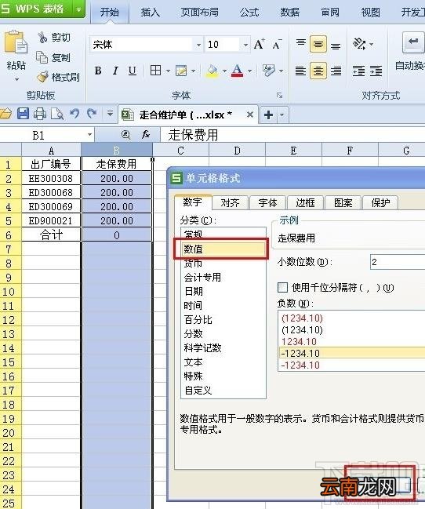Open the font name 宋体 dropdown
The width and height of the screenshot is (425, 509).
point(198,45)
